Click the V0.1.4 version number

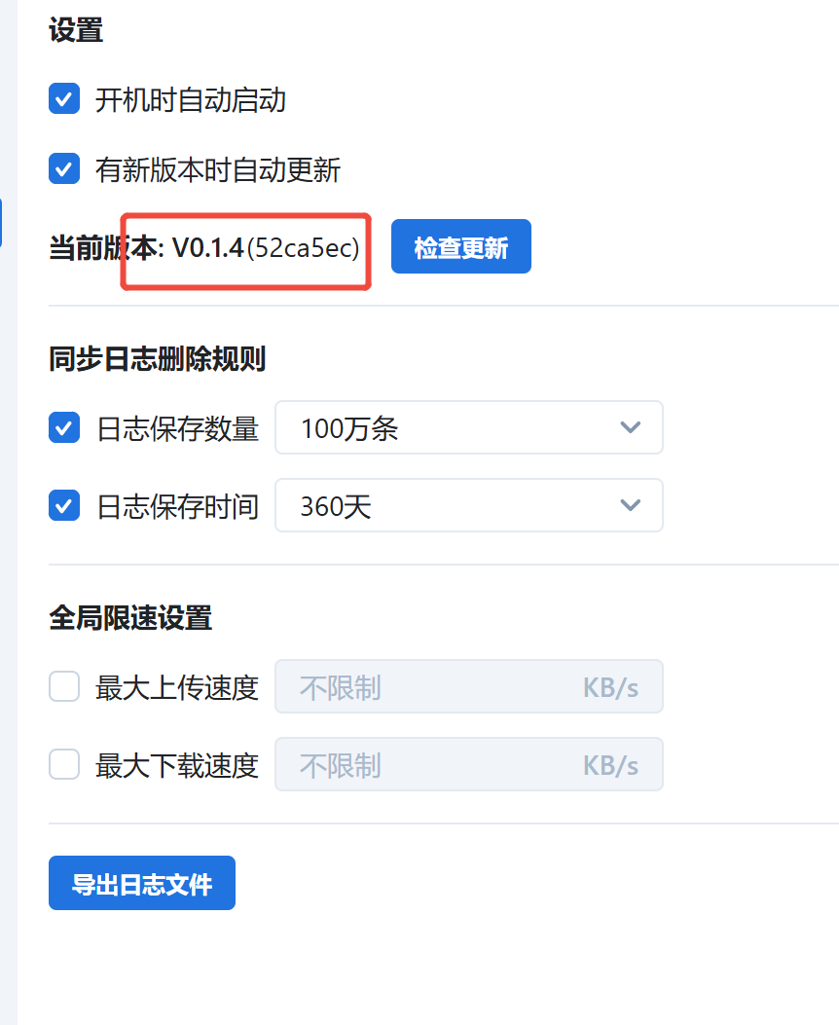[207, 248]
